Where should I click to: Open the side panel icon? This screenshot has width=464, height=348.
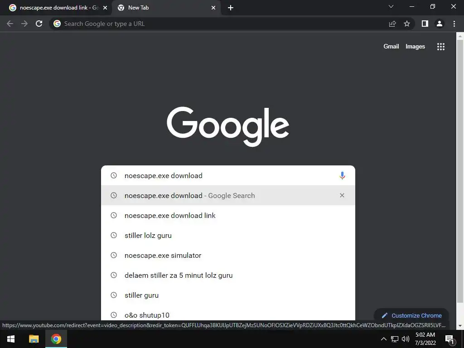click(x=425, y=24)
